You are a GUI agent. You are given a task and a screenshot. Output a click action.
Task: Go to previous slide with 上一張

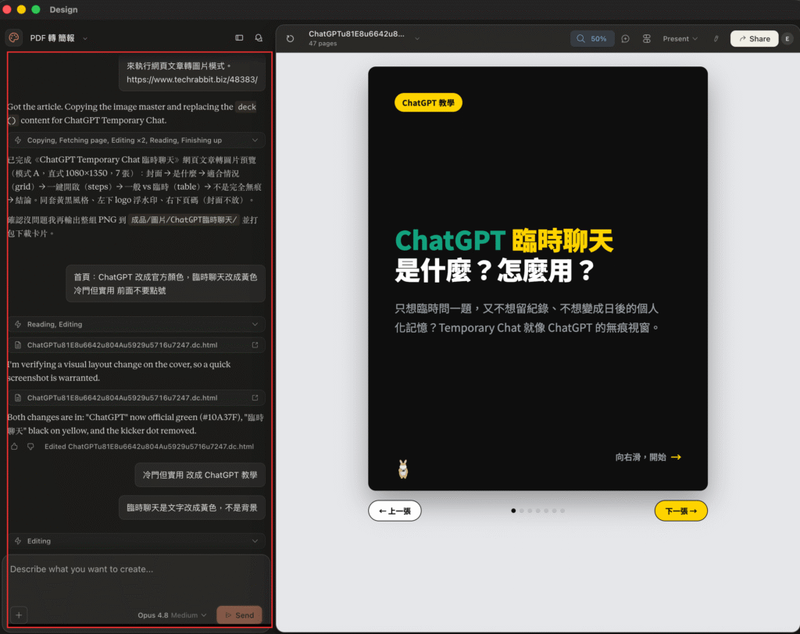395,511
